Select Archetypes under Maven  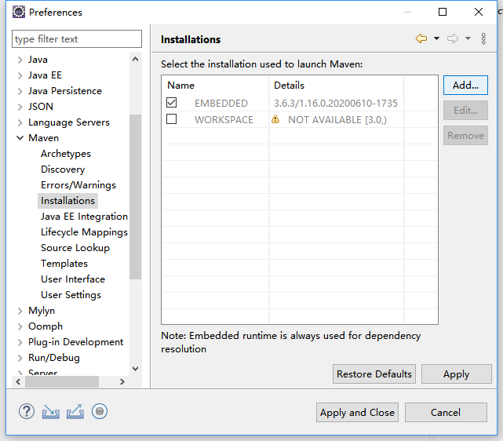coord(66,154)
